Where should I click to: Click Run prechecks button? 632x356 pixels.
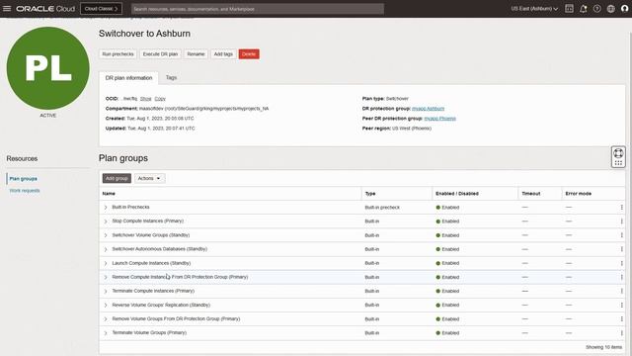pos(118,54)
